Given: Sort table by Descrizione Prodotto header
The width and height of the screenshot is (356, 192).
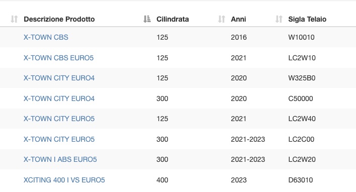Looking at the screenshot, I should click(x=59, y=19).
